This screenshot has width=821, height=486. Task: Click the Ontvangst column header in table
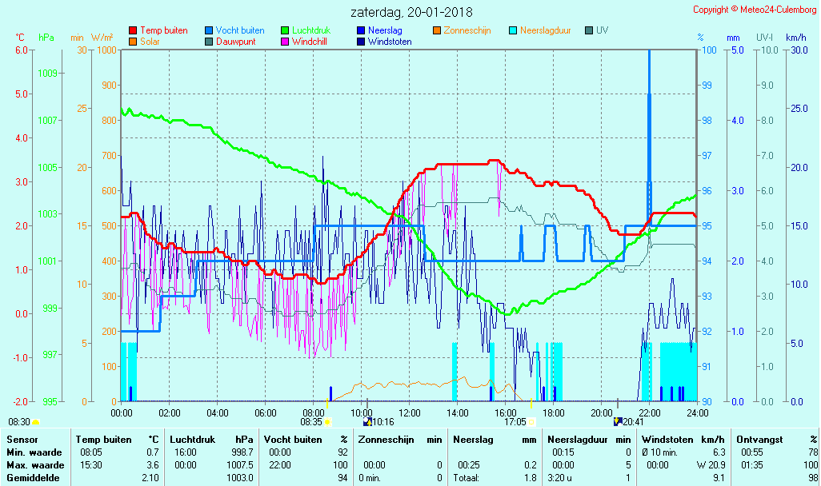click(759, 439)
